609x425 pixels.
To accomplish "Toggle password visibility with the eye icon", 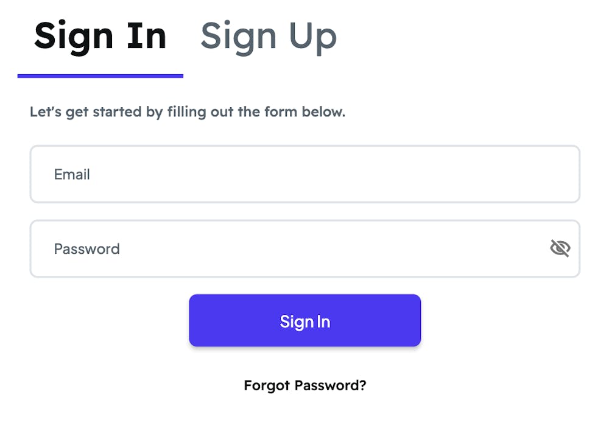I will [x=560, y=248].
